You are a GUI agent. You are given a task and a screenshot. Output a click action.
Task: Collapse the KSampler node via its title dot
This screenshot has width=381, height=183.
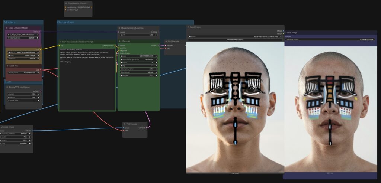119,41
